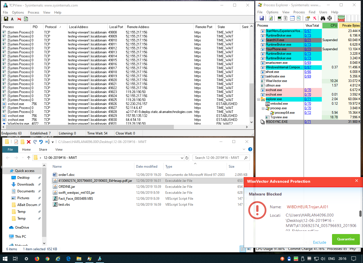363x263 pixels.
Task: Switch to large icons view in Explorer status bar
Action: [x=249, y=249]
